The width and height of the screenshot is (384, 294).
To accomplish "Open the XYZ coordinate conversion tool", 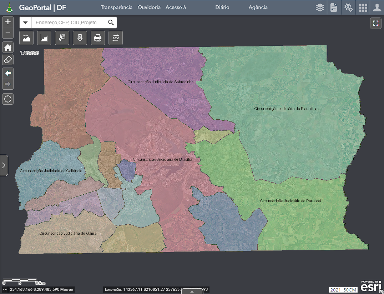I will coord(116,38).
